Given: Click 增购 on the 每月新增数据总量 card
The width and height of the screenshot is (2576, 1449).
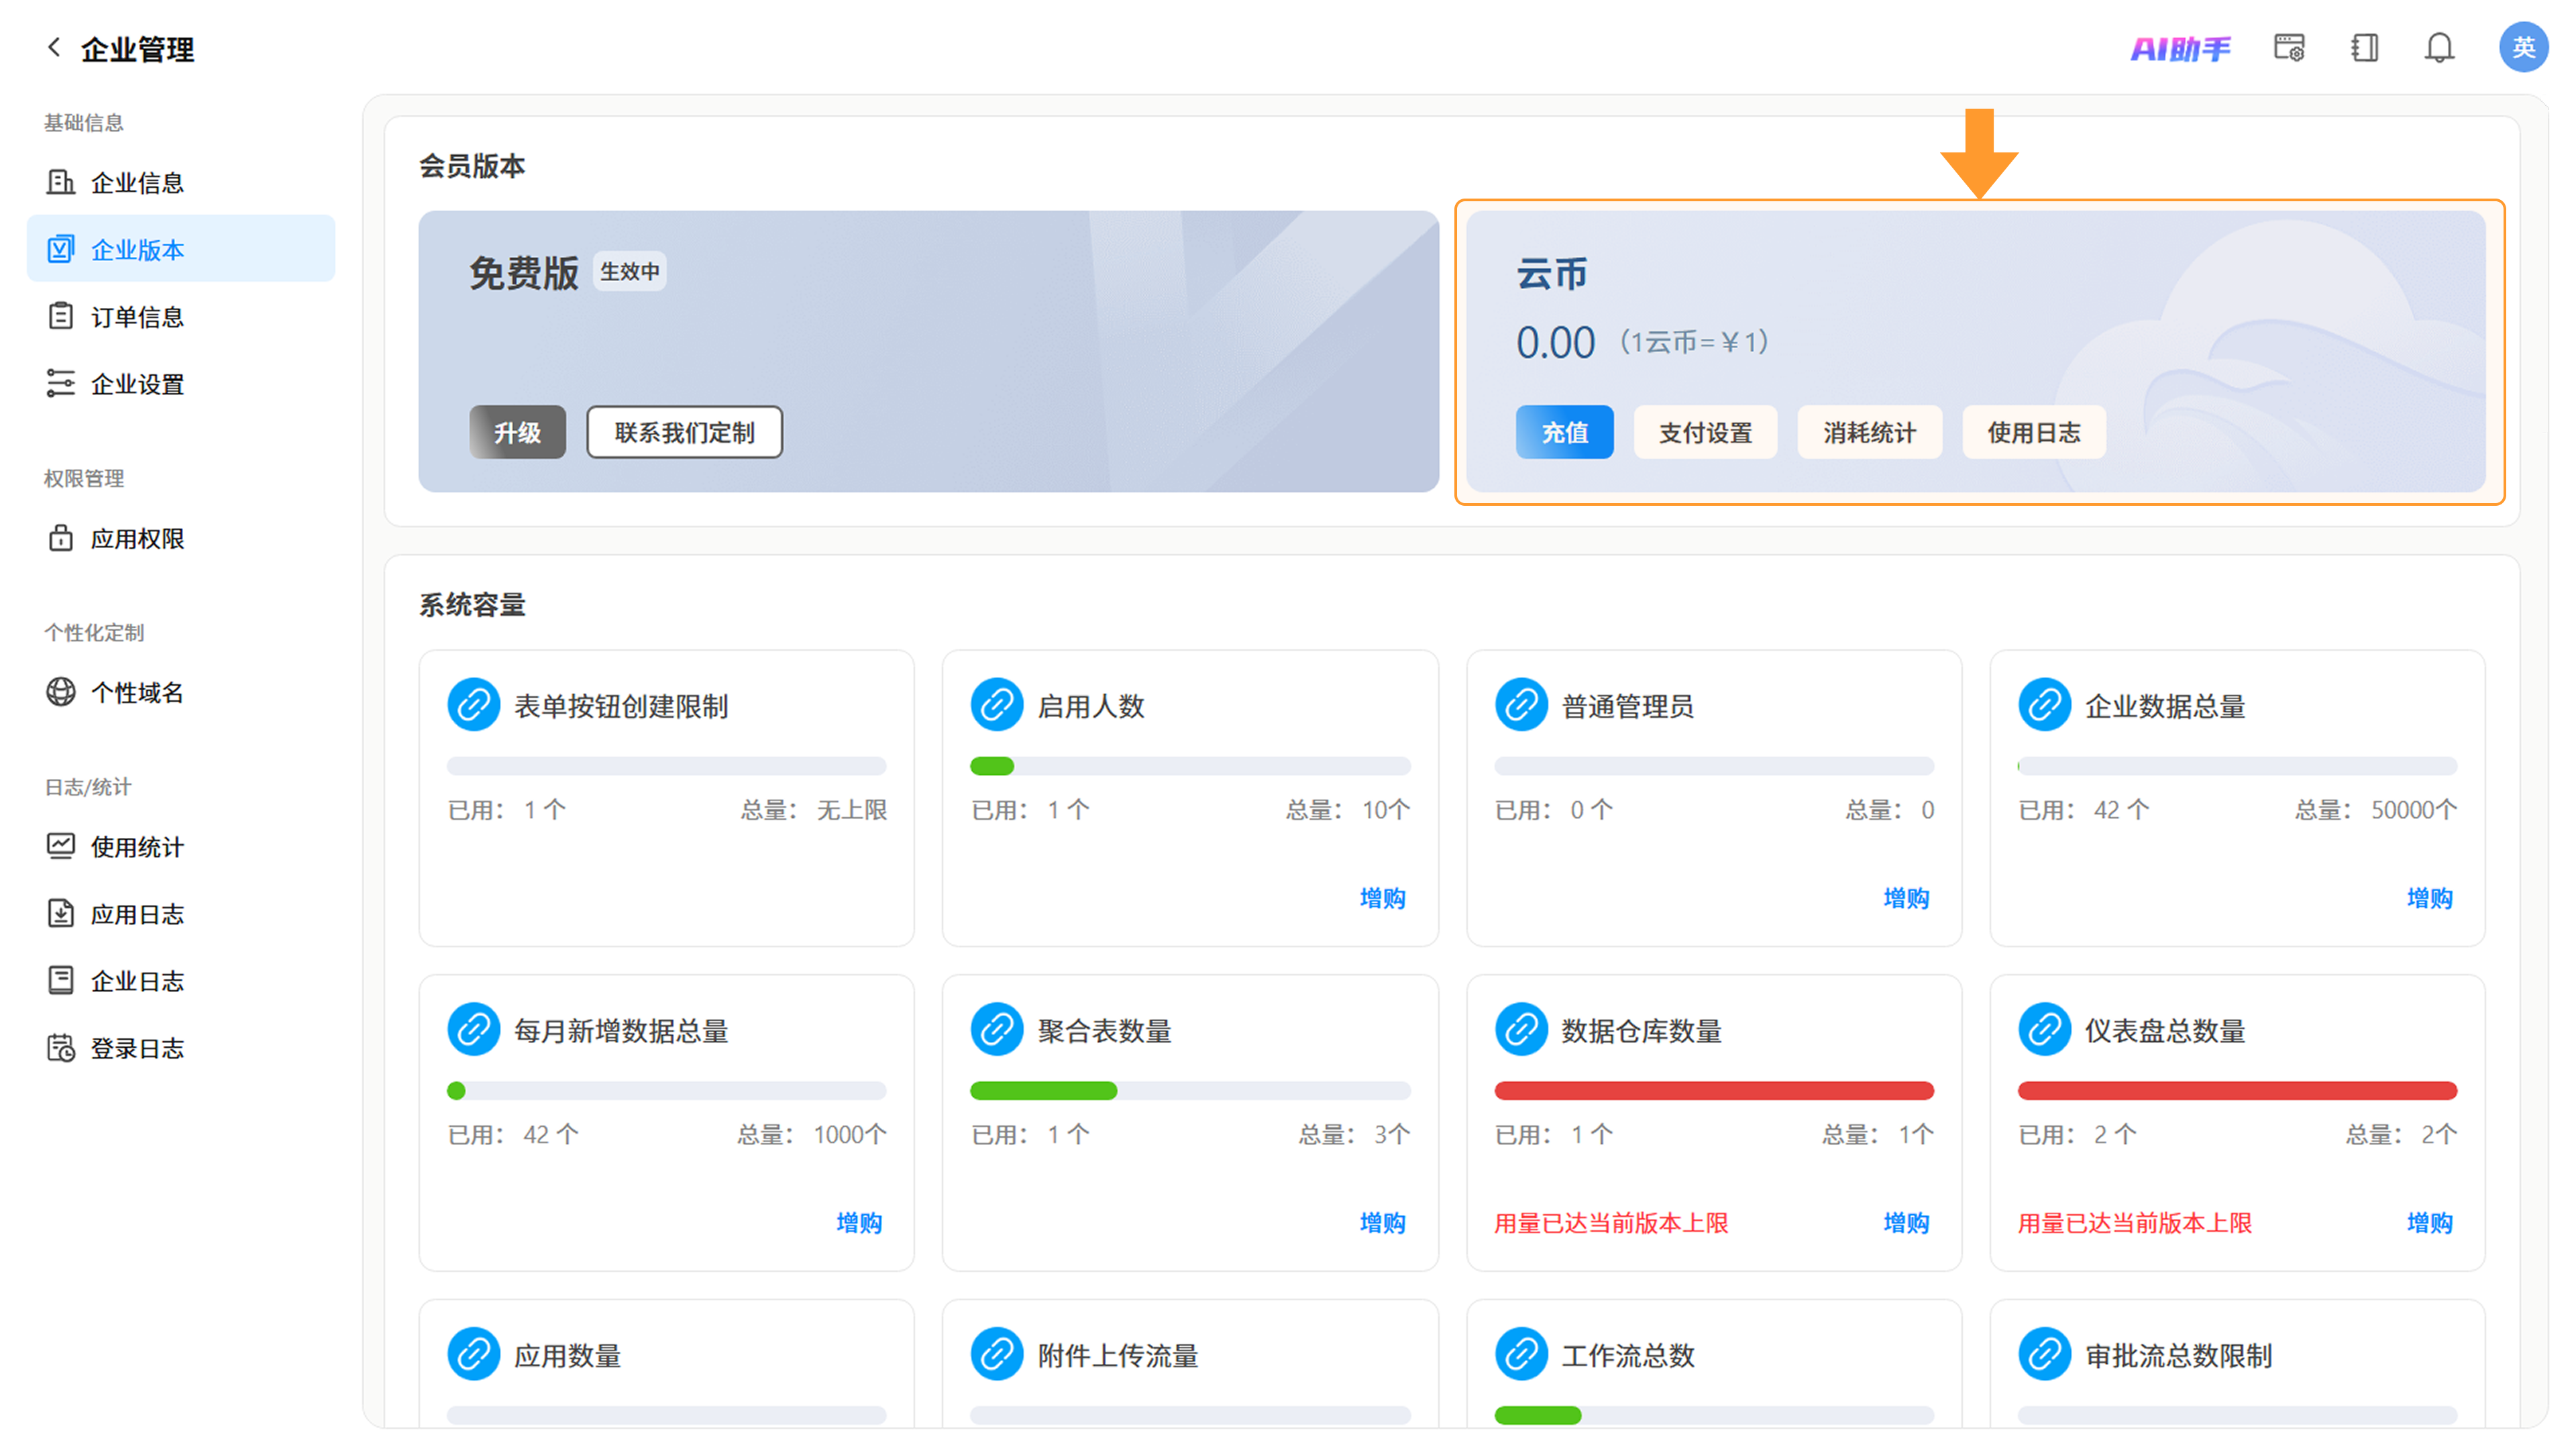Looking at the screenshot, I should coord(859,1222).
